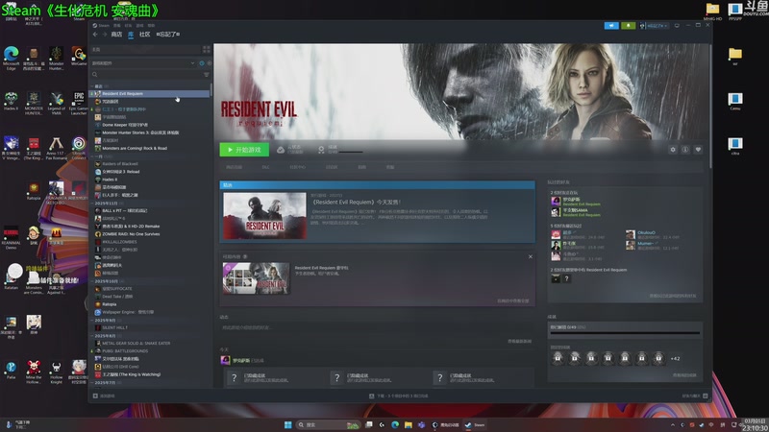Screen dimensions: 769x432
Task: Open the Resident Evil Requiem release news thumbnail
Action: pyautogui.click(x=265, y=215)
